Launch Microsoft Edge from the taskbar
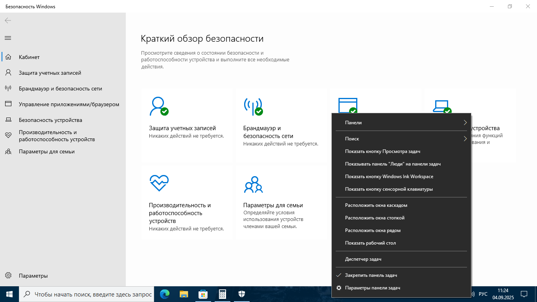 [165, 294]
